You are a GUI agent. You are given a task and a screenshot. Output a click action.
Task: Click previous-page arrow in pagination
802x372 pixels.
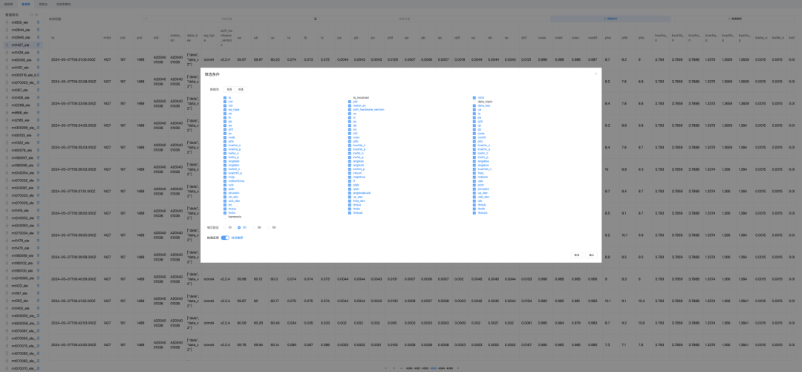pyautogui.click(x=385, y=368)
